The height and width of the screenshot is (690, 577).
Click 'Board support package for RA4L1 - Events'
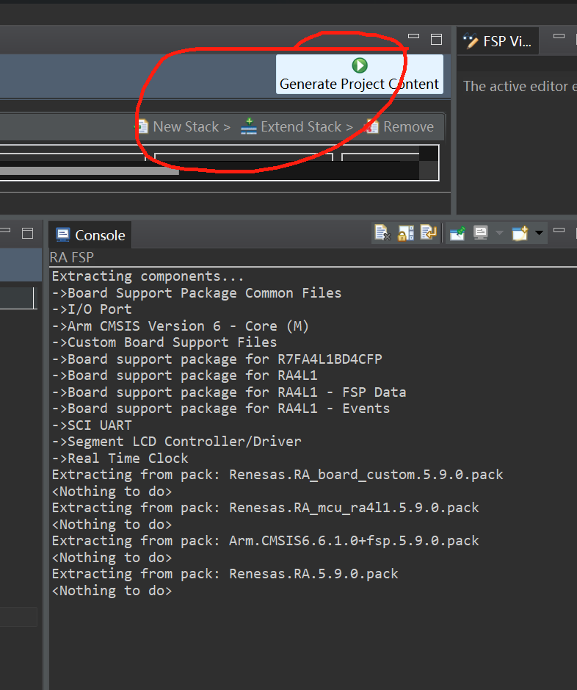coord(221,409)
